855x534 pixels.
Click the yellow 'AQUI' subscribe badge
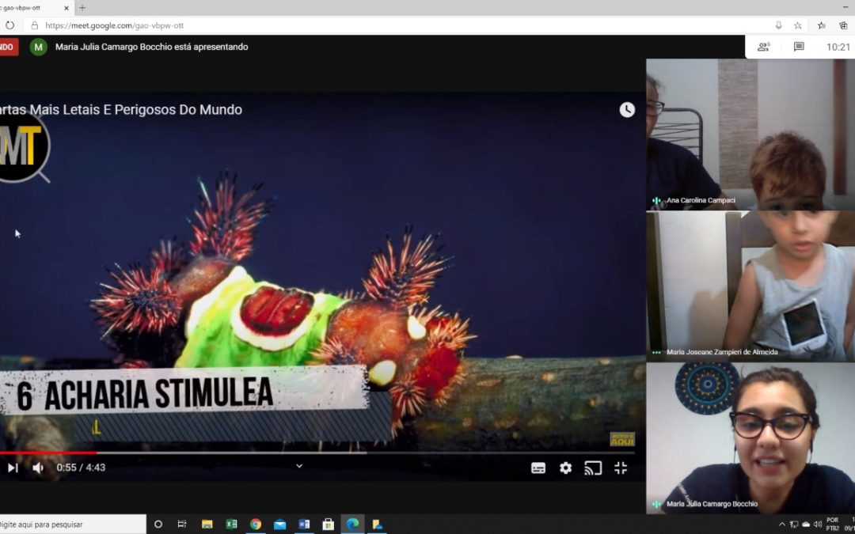click(x=622, y=439)
